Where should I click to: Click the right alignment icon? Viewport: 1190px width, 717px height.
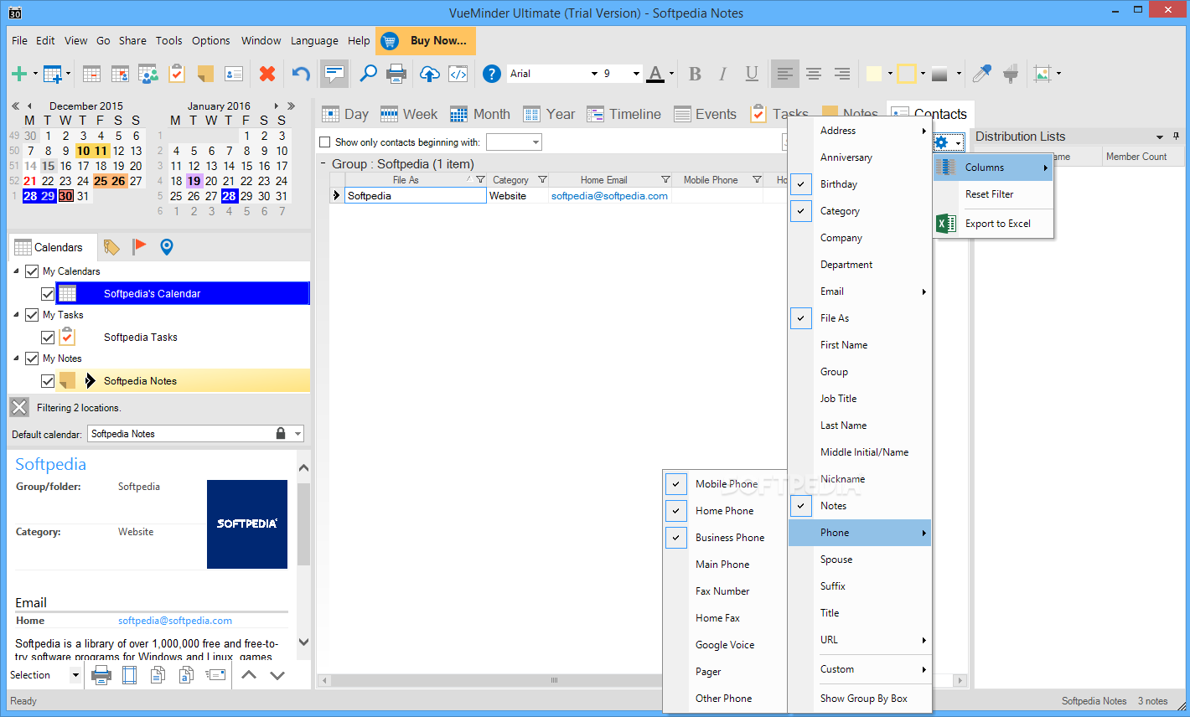(x=842, y=74)
